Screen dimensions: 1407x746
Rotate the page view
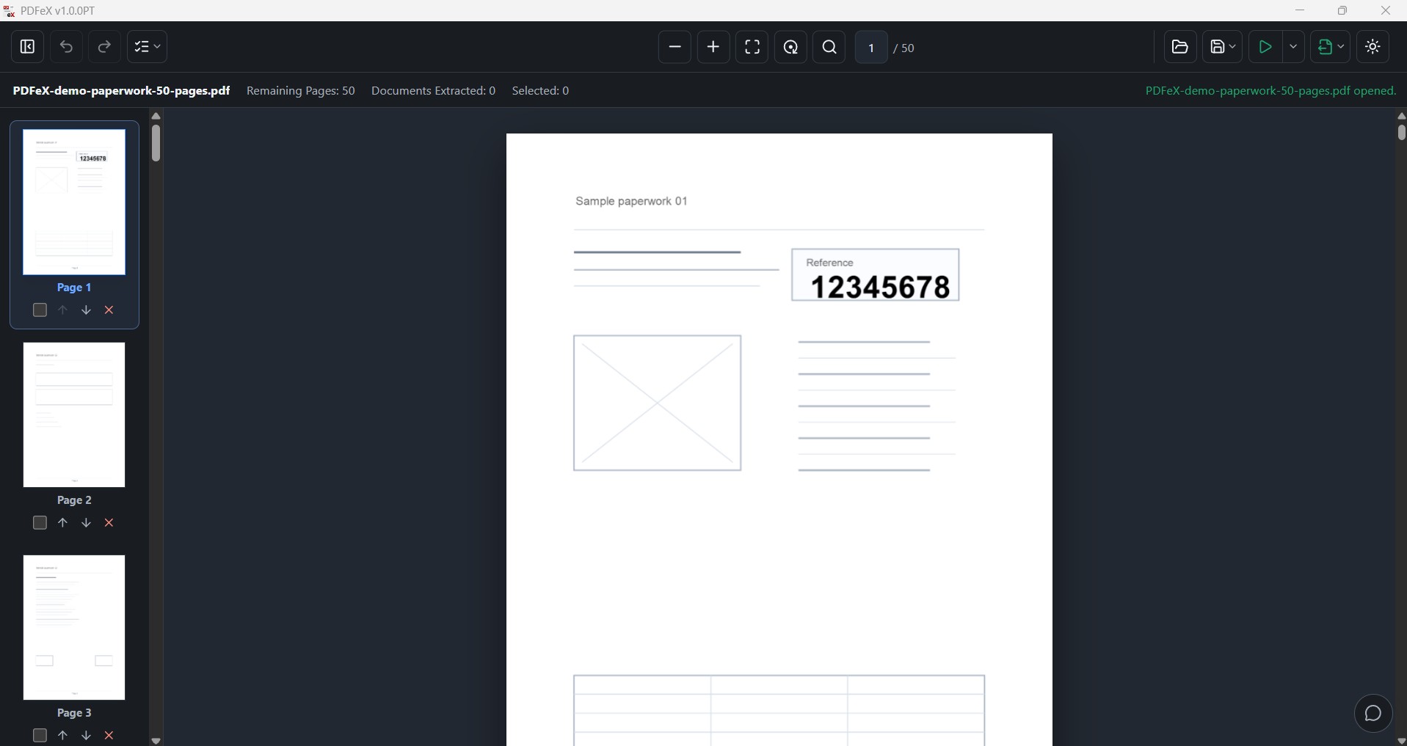coord(791,47)
